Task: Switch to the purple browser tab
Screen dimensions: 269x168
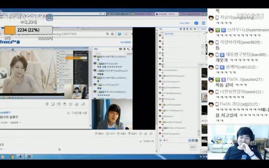Action: (x=191, y=14)
